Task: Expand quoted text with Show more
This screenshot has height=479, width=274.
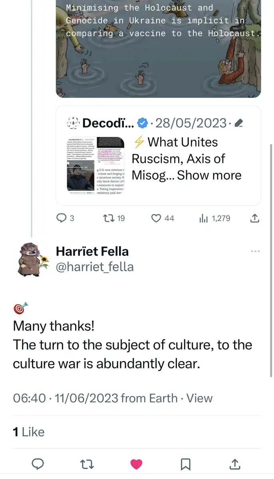Action: (209, 175)
